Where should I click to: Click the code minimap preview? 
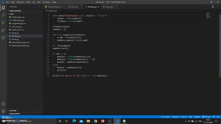(x=209, y=15)
